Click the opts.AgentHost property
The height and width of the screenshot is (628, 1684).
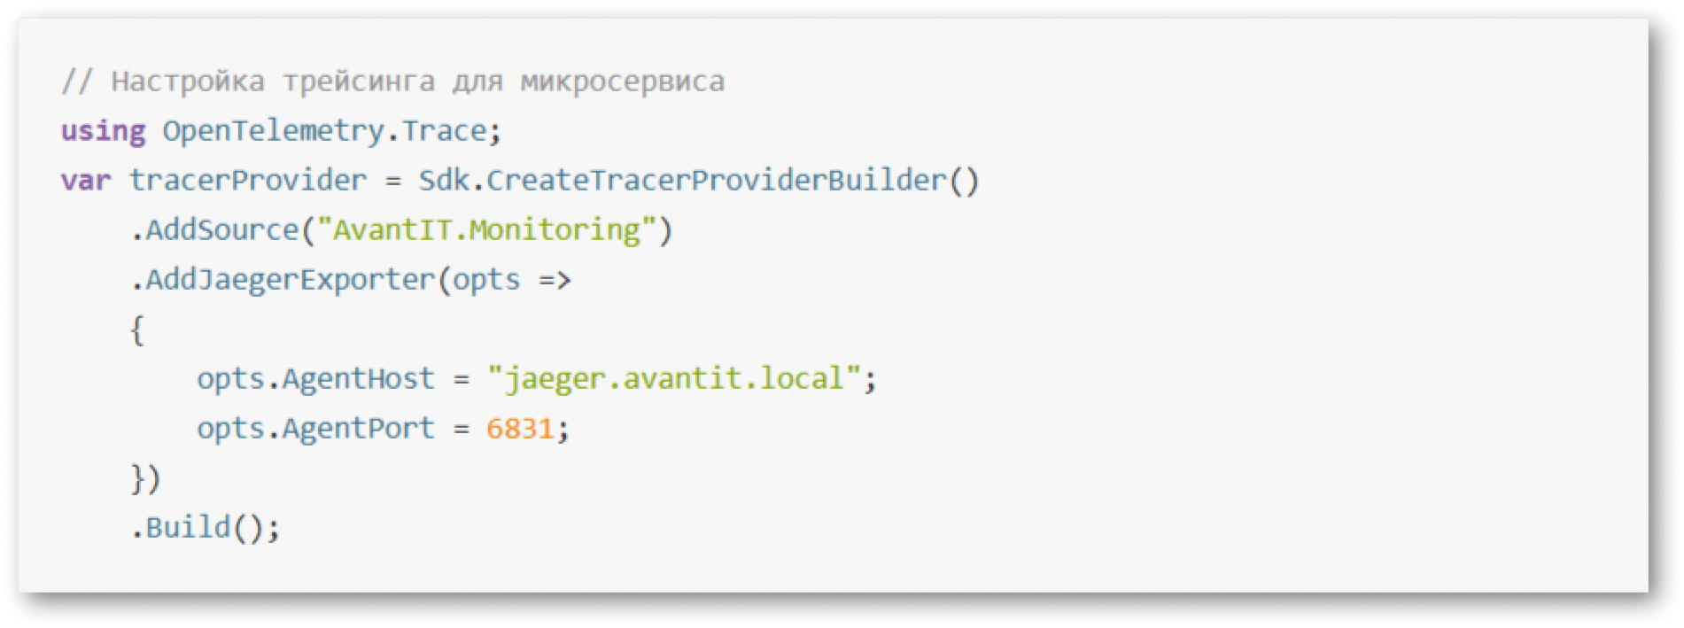tap(315, 379)
